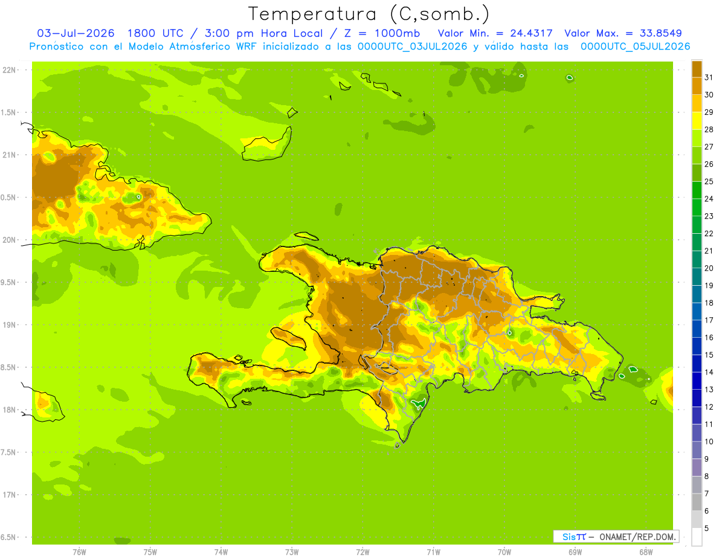Screen dimensions: 725x560
Task: Click the '74W' longitude label
Action: coord(221,552)
